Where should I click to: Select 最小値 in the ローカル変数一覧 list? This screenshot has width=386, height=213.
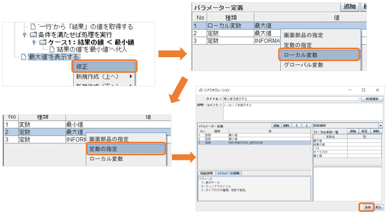(x=347, y=156)
